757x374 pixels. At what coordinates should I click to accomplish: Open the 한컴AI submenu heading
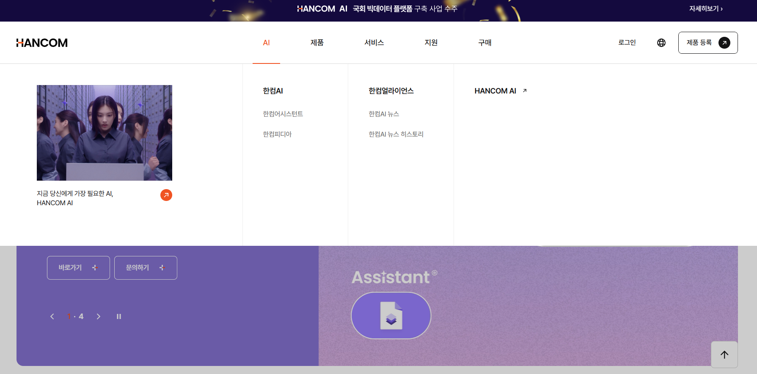point(273,91)
